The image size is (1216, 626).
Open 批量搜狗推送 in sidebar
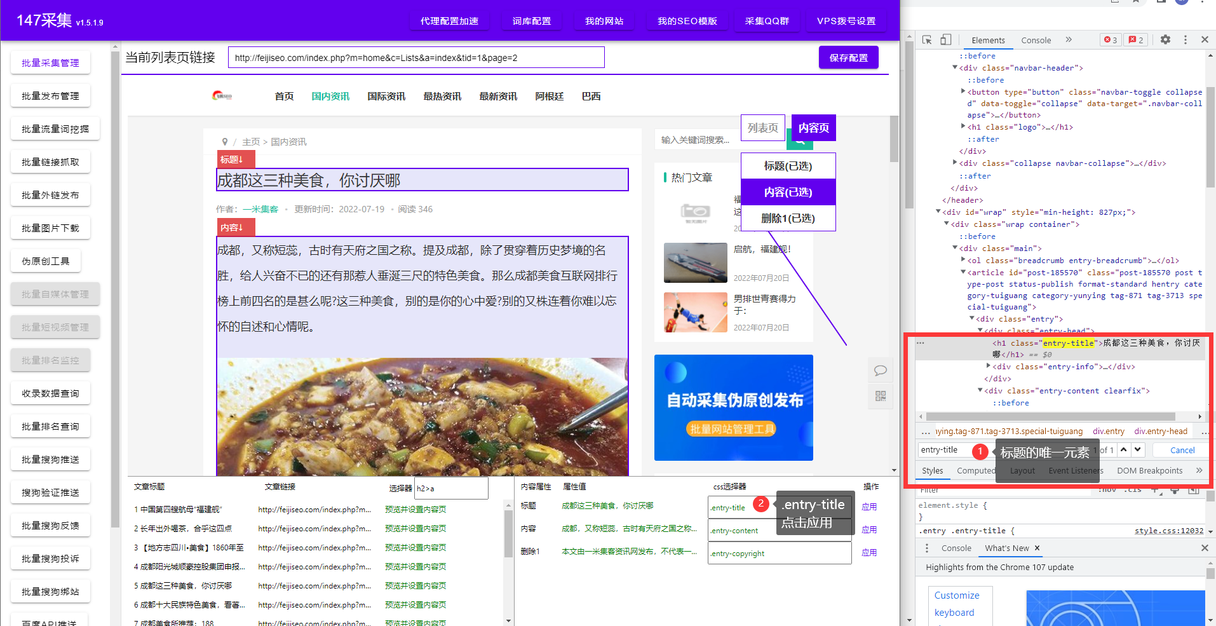click(x=50, y=459)
